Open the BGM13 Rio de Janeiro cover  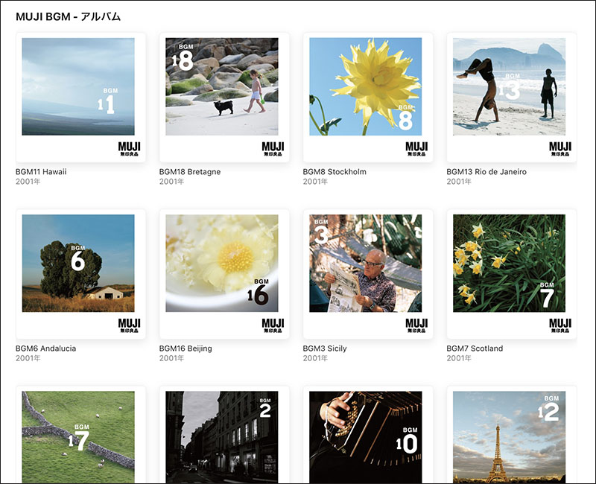point(512,98)
